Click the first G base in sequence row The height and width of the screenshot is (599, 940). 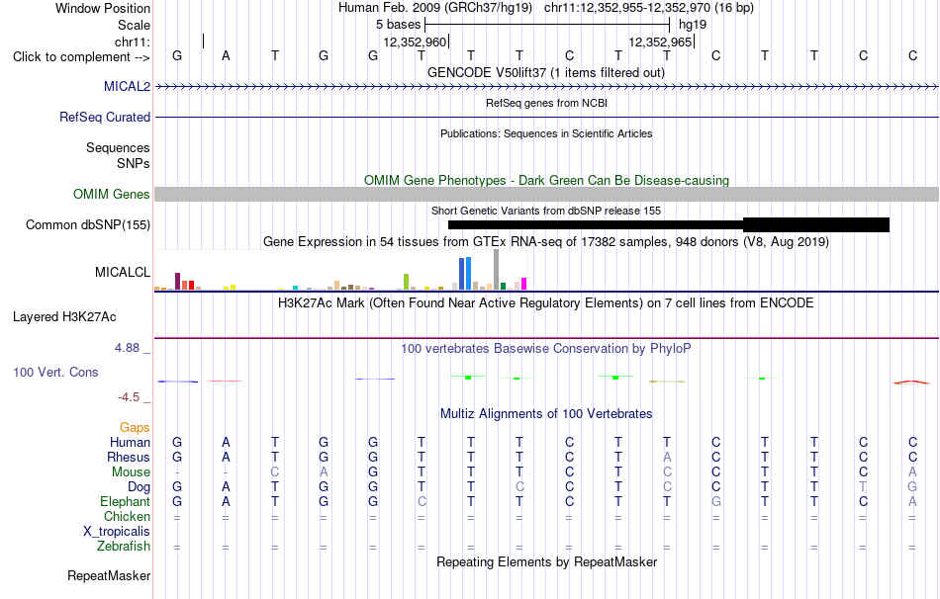(177, 55)
